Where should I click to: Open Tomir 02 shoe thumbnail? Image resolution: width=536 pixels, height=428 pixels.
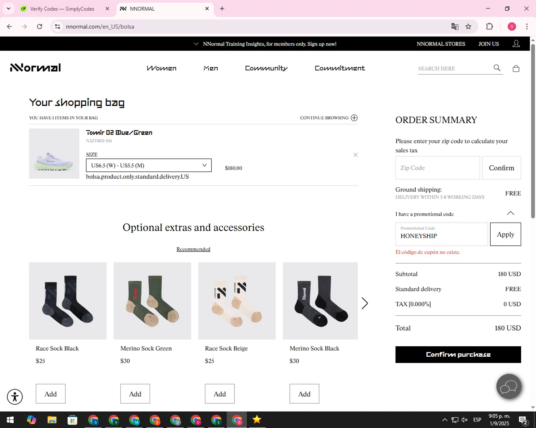click(54, 153)
